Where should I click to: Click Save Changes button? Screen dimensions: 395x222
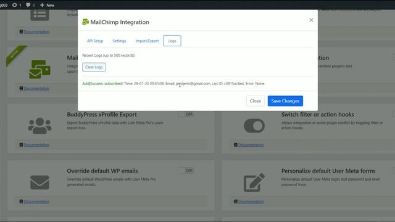tap(285, 101)
